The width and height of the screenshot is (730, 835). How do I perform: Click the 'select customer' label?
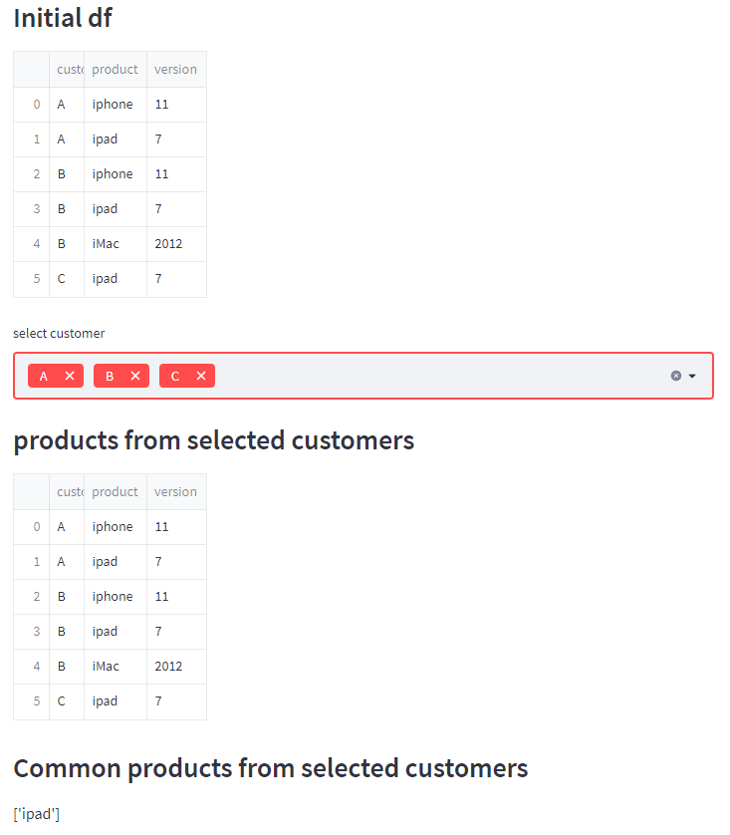(x=59, y=334)
